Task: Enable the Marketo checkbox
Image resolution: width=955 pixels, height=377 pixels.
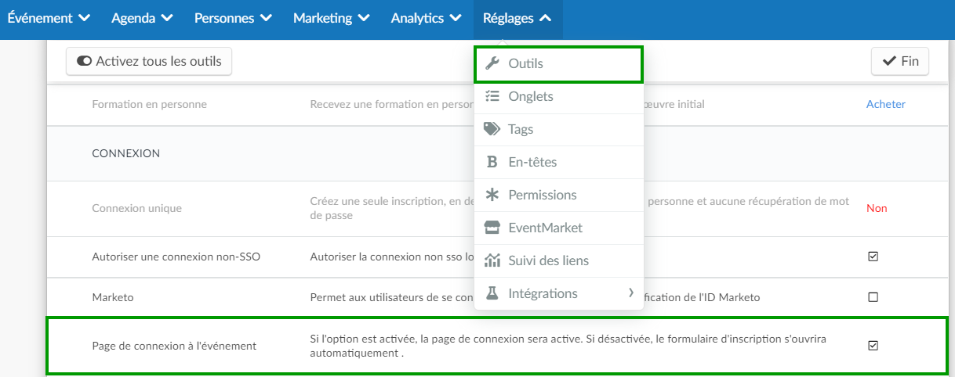Action: 873,297
